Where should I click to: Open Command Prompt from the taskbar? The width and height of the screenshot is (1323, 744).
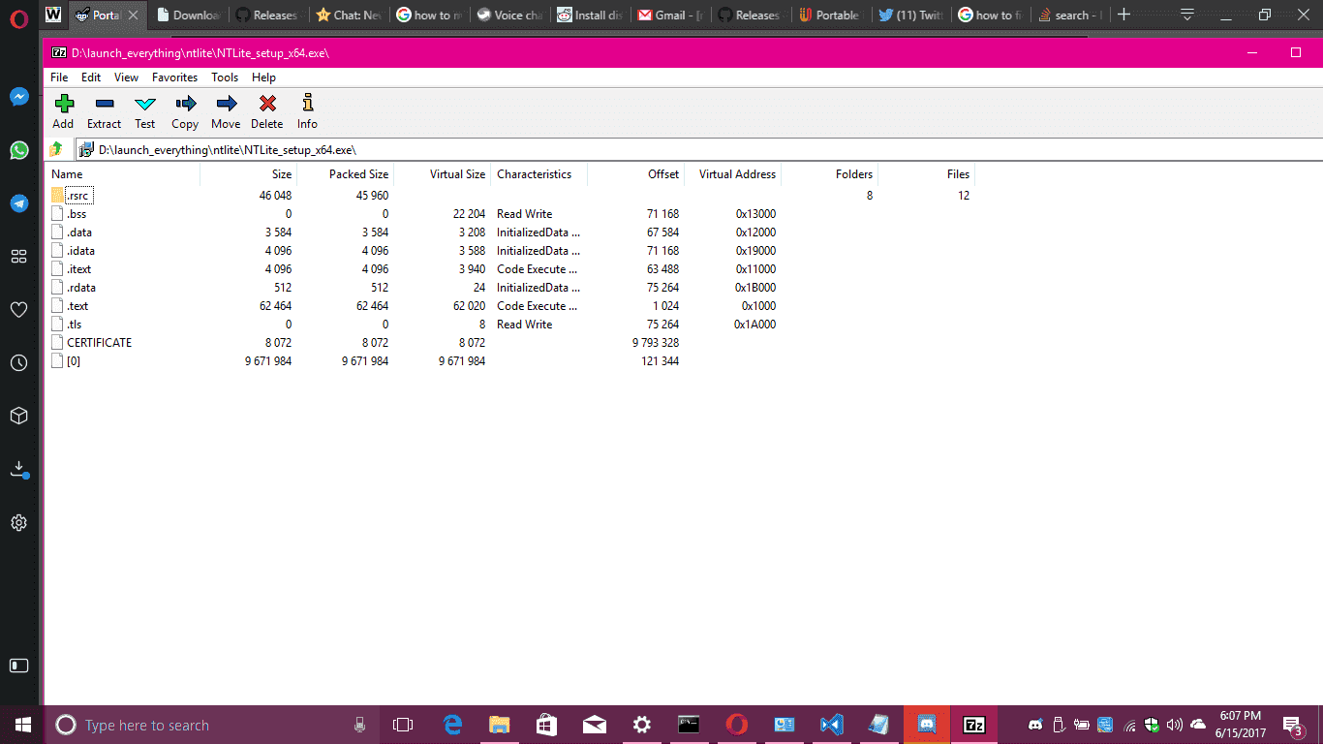click(x=689, y=725)
